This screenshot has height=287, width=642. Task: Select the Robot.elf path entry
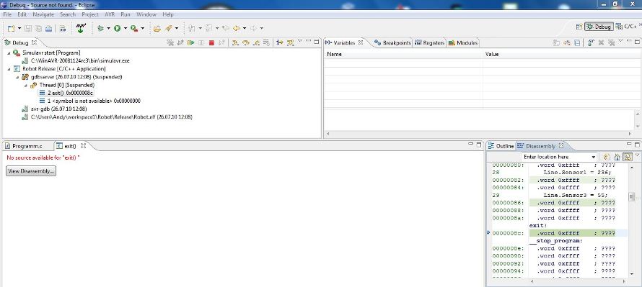point(107,117)
